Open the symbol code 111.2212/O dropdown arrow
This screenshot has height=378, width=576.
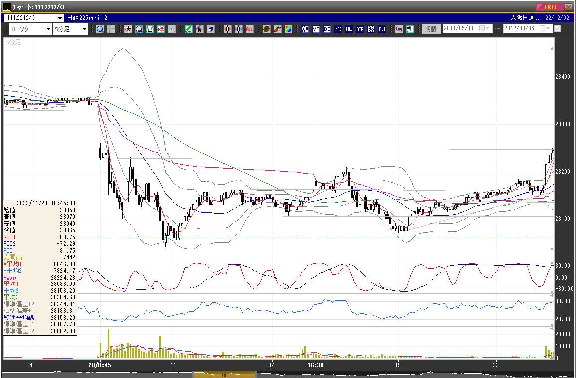point(60,18)
